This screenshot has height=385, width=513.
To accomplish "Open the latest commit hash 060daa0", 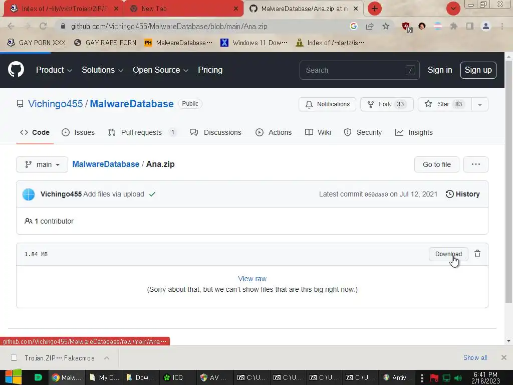I will [x=376, y=195].
